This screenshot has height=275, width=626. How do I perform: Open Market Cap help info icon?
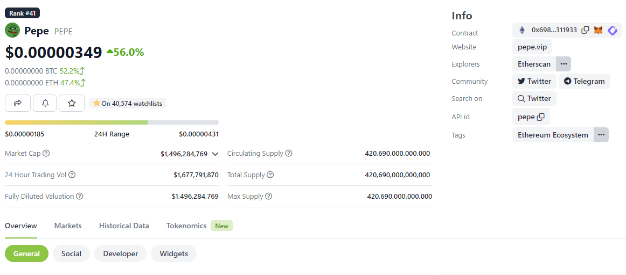point(46,153)
